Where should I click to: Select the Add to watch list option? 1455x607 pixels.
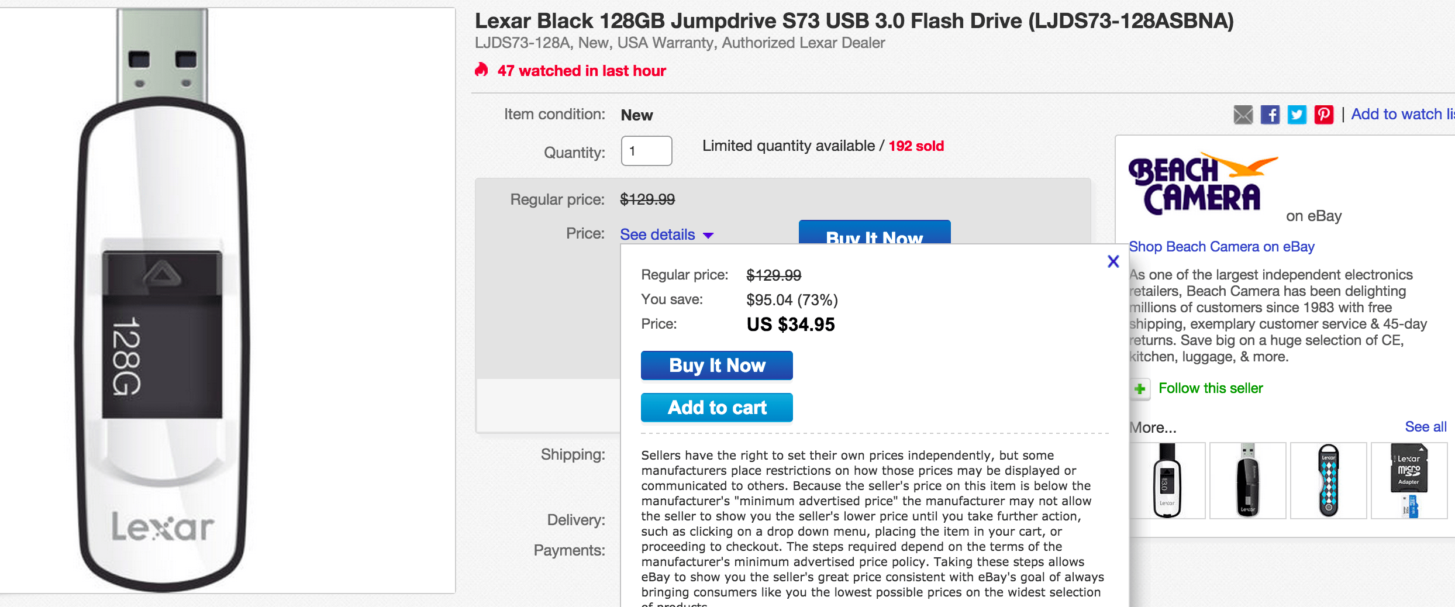point(1402,114)
